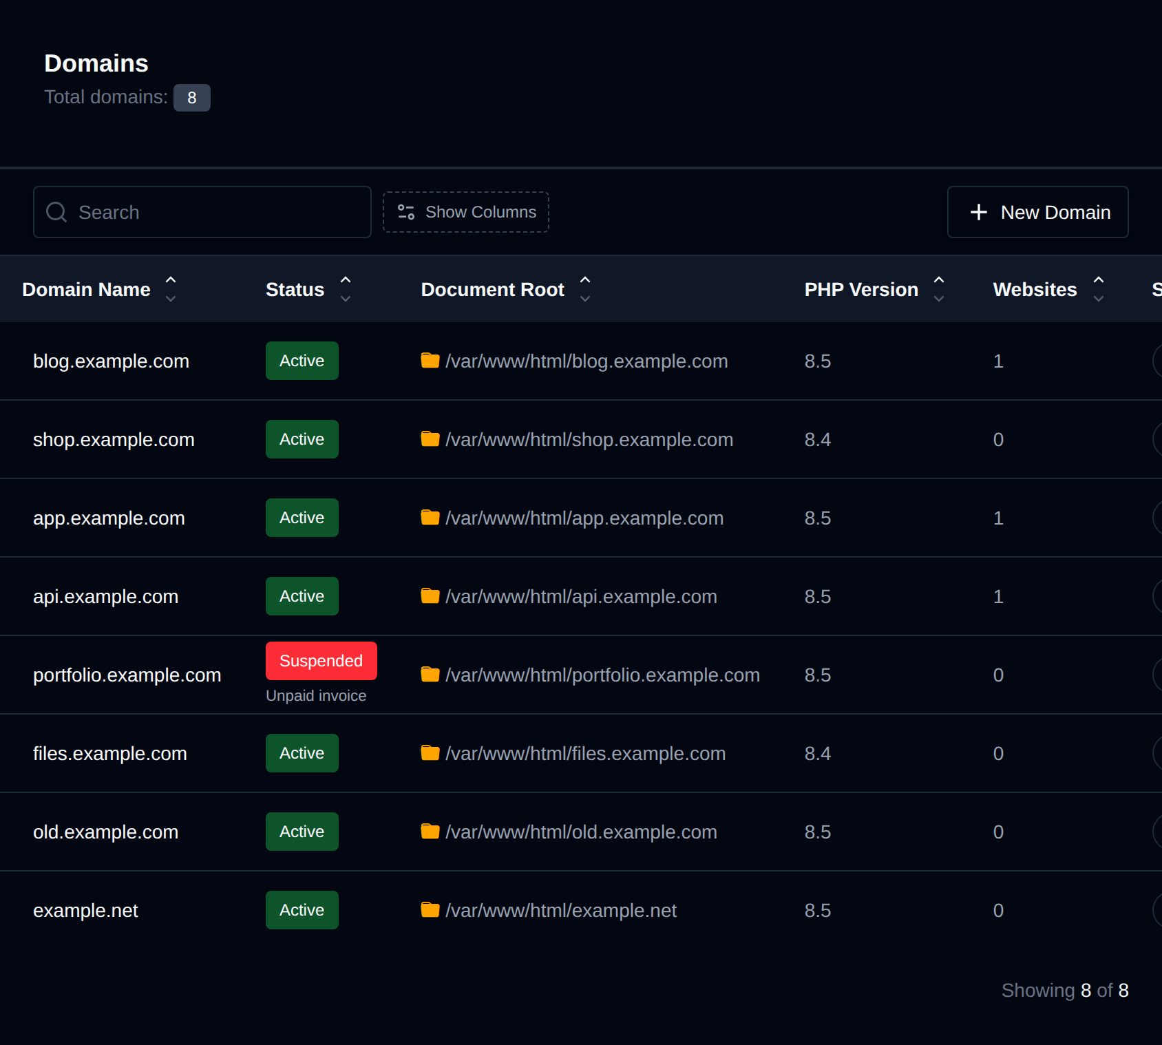Sort by Document Root column
This screenshot has height=1045, width=1162.
(506, 289)
